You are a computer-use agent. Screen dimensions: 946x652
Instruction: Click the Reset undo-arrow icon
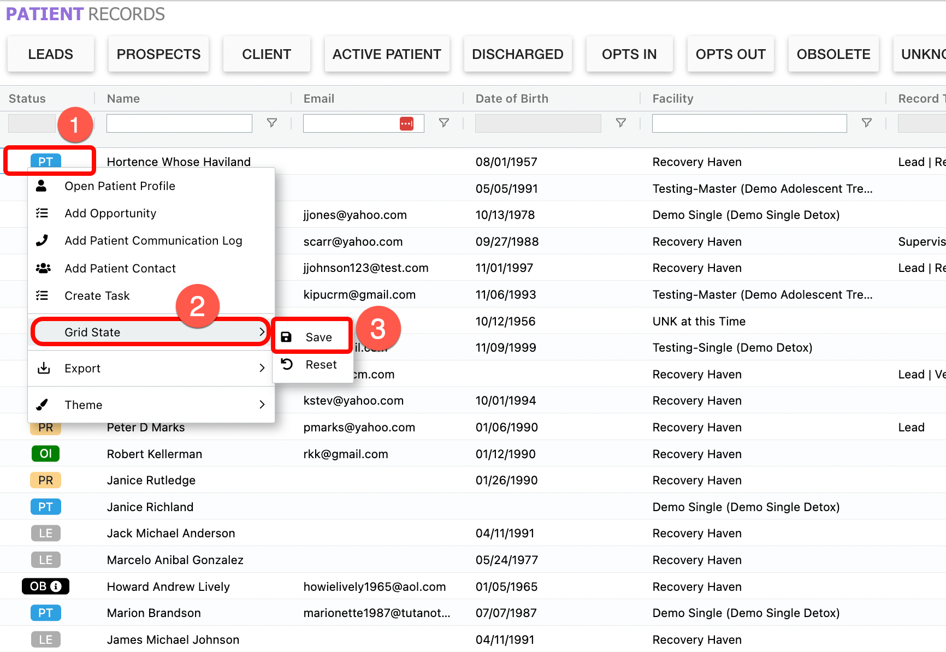pyautogui.click(x=286, y=364)
